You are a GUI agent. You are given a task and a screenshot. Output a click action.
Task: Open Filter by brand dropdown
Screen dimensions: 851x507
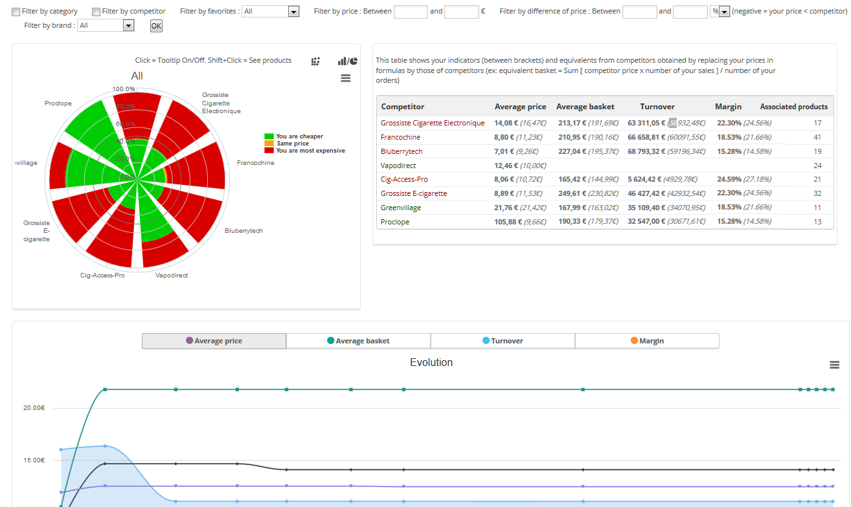[105, 25]
